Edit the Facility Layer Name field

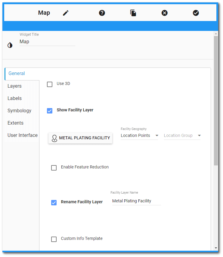coord(136,201)
